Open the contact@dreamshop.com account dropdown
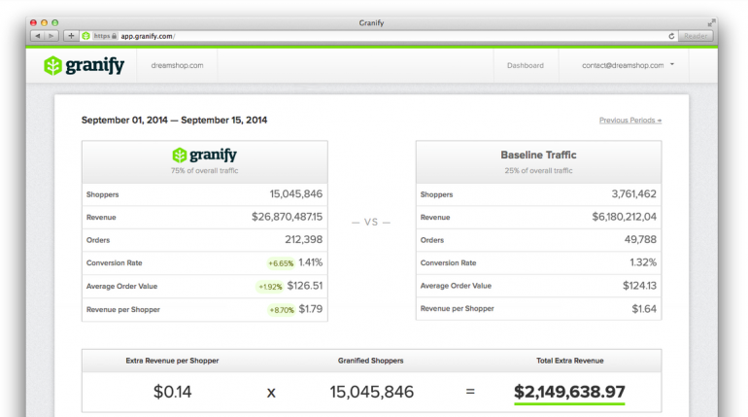 pyautogui.click(x=629, y=66)
